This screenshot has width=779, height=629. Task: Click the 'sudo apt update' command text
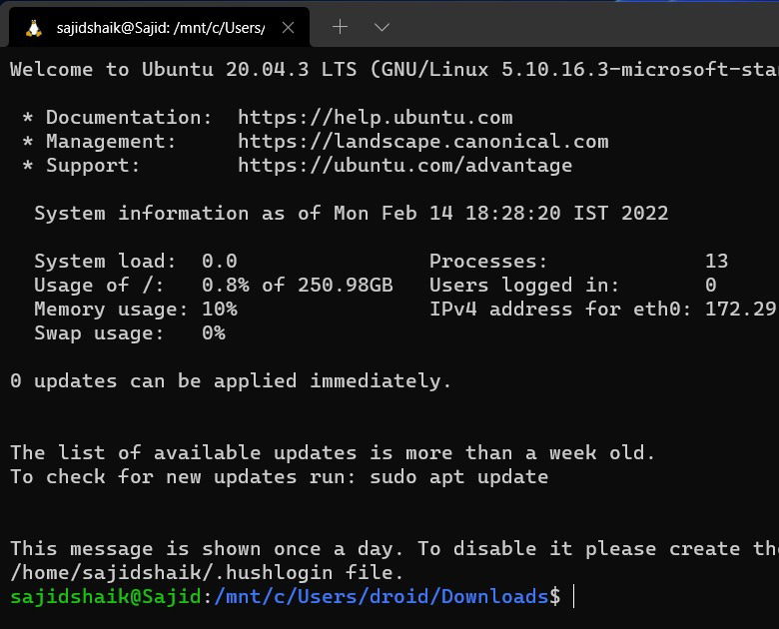(x=458, y=477)
